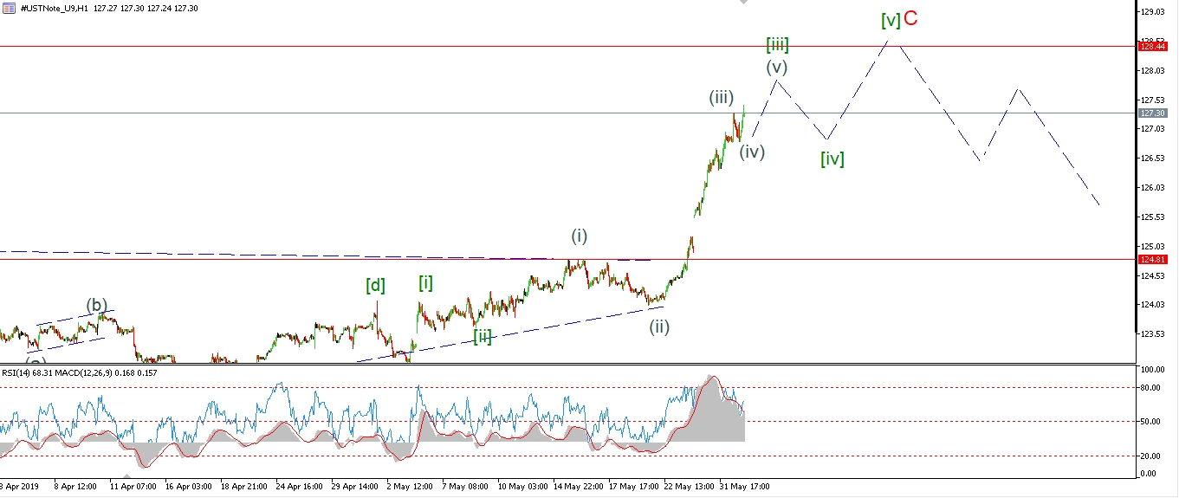Click the 100.00 level on RSI axis
1179x498 pixels.
coord(1151,370)
